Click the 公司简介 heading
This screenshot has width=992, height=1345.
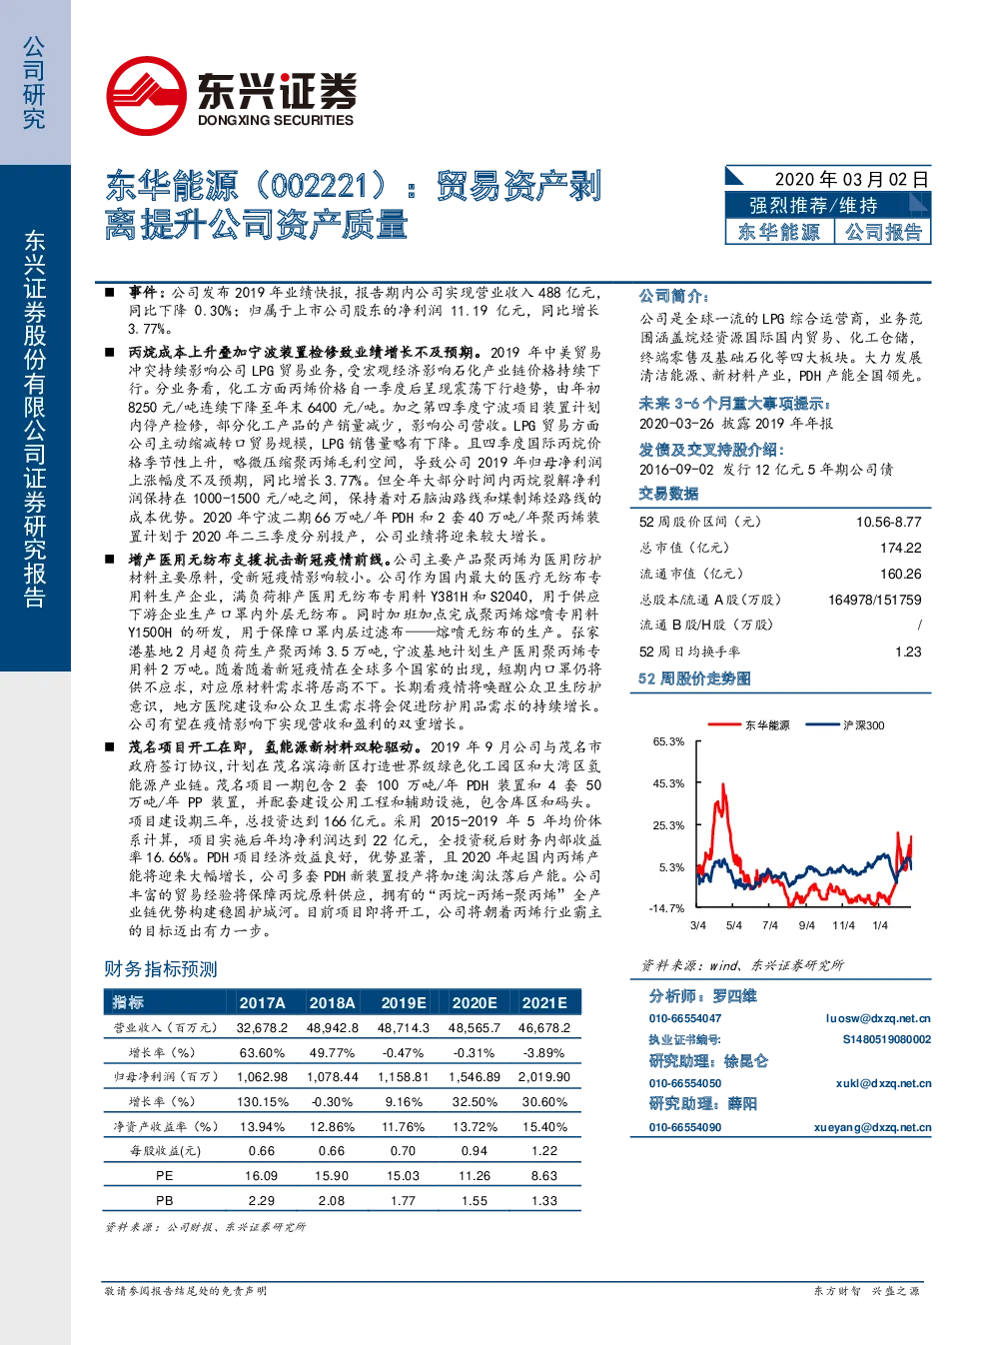pos(674,297)
